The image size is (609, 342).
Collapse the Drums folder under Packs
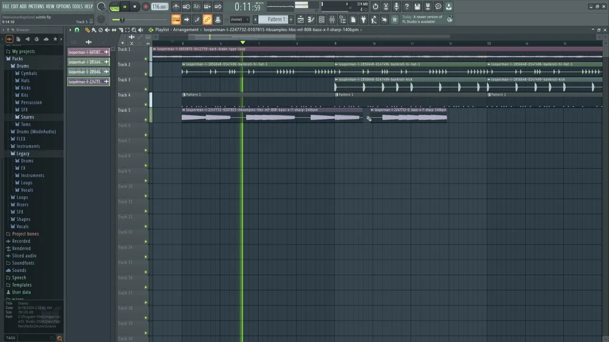click(23, 66)
